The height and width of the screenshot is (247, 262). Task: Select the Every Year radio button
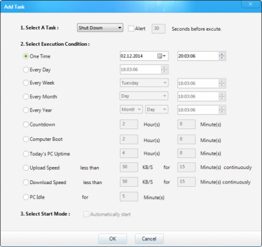tap(26, 110)
